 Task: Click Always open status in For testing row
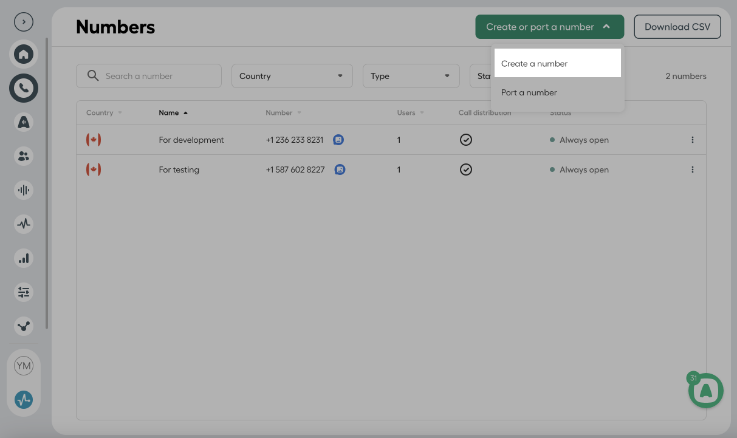[579, 169]
